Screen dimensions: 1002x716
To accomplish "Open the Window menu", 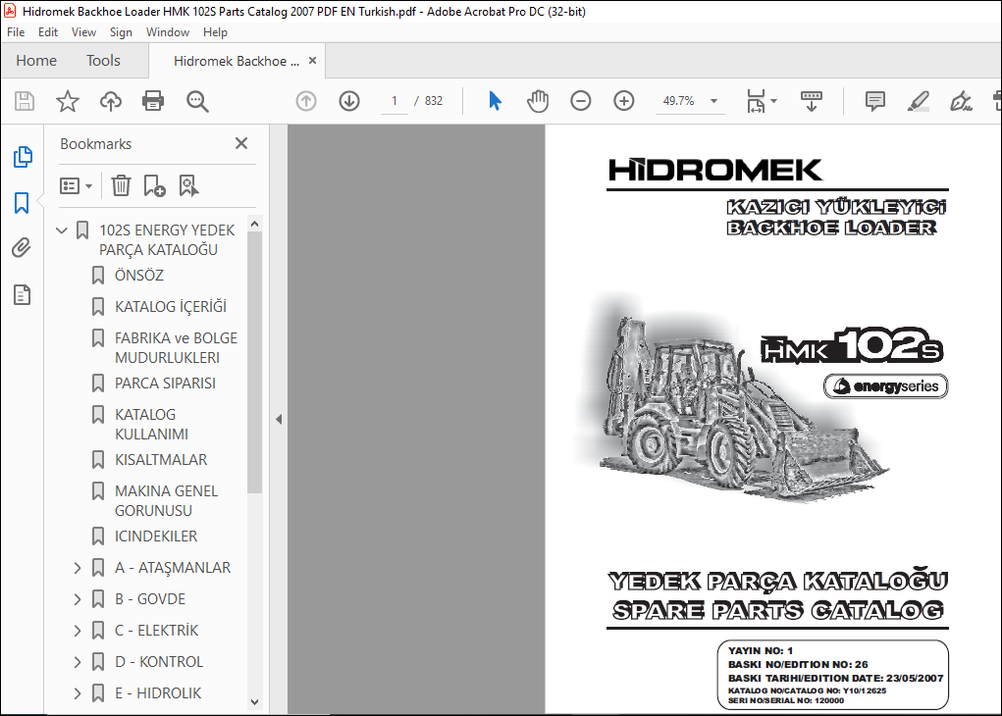I will point(168,32).
